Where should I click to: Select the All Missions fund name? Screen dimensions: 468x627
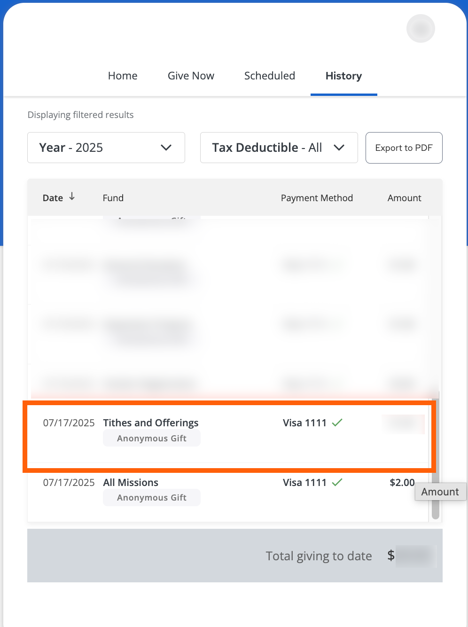point(131,482)
